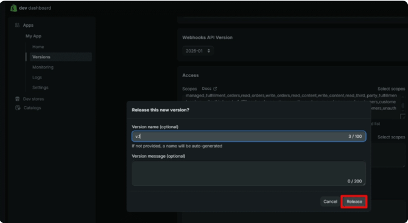Click the Version name (optional) label

pos(155,127)
